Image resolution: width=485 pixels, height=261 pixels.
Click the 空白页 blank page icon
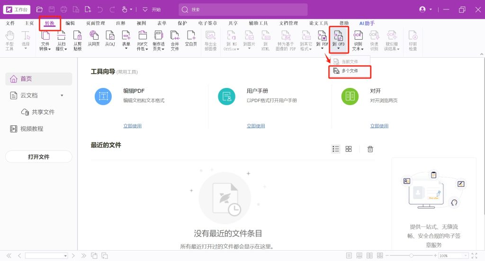[x=191, y=38]
